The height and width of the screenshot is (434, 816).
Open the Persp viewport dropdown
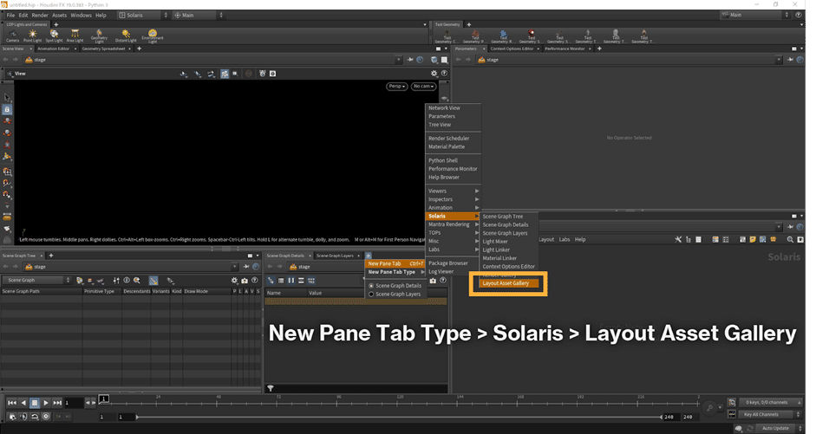396,87
